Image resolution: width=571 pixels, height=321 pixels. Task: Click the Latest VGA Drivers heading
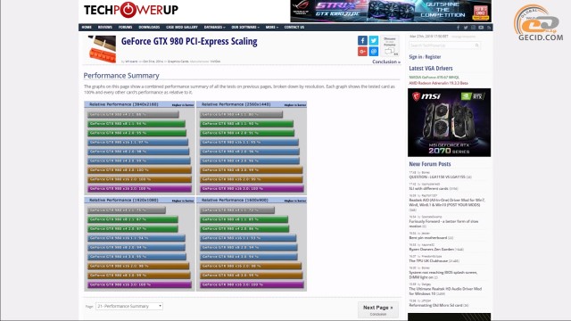point(430,69)
